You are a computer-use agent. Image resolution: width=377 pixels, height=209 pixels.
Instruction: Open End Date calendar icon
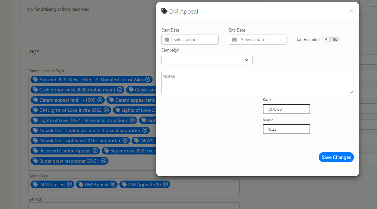click(x=234, y=40)
